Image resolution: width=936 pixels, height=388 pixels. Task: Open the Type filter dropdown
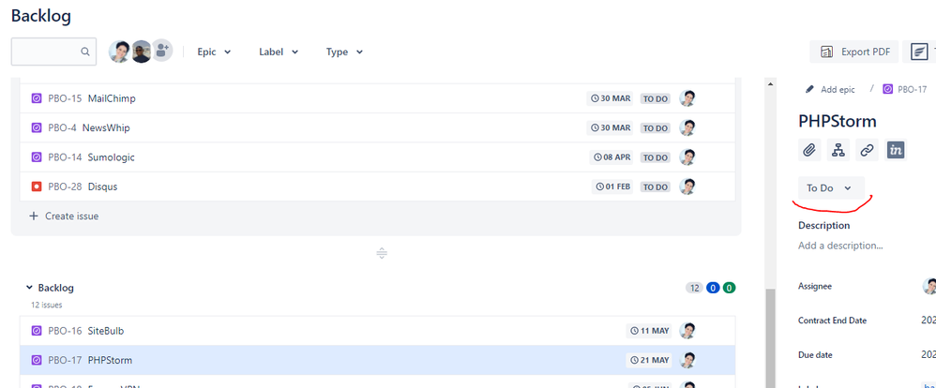[x=344, y=52]
